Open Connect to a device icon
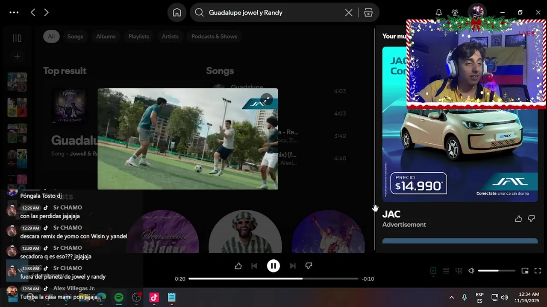Viewport: 547px width, 307px height. click(x=459, y=271)
